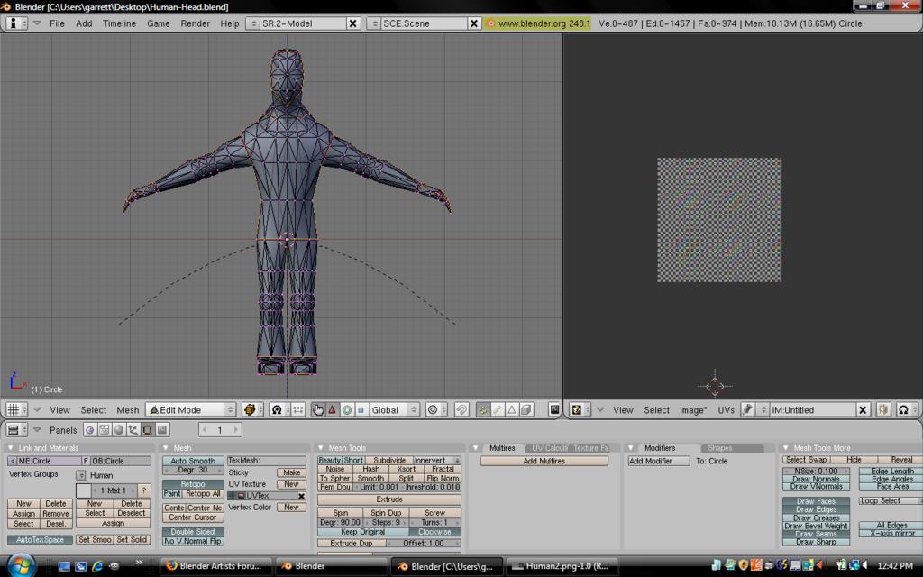Open the Global orientation dropdown
The width and height of the screenshot is (923, 577).
click(394, 410)
